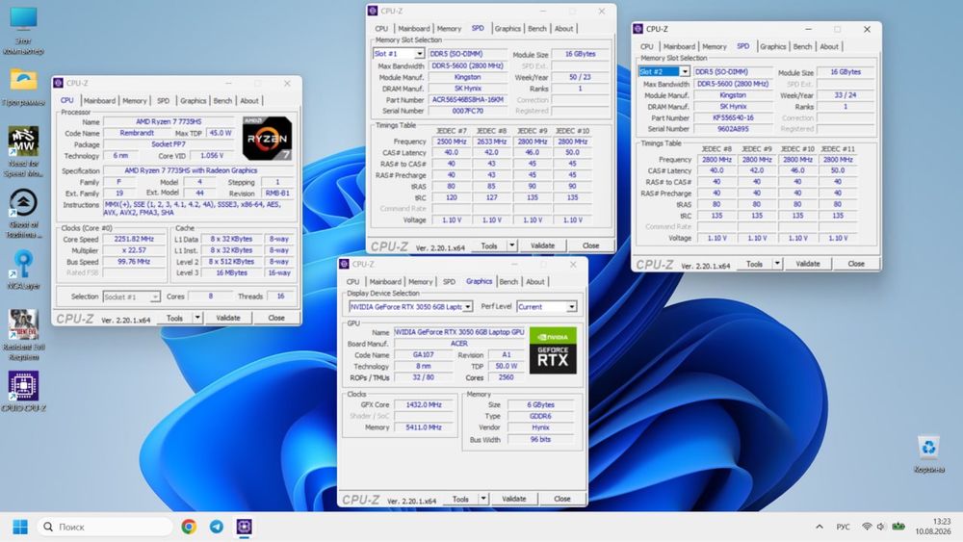The height and width of the screenshot is (542, 963).
Task: Open Wi-Fi network tray icon
Action: click(867, 527)
